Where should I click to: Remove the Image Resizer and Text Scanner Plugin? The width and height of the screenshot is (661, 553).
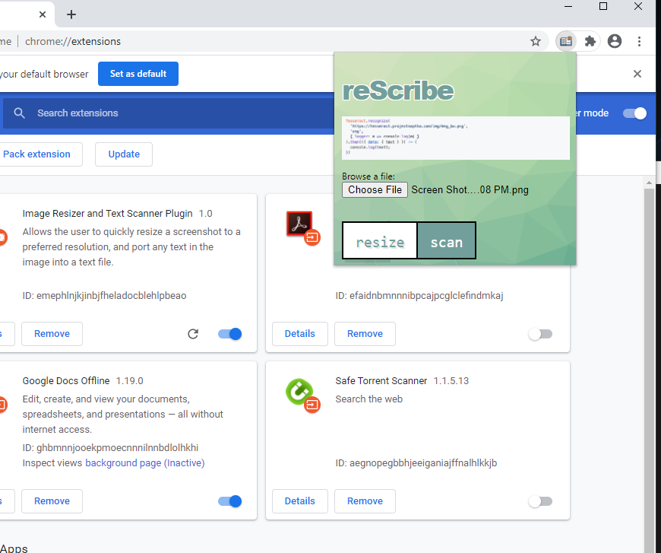52,334
